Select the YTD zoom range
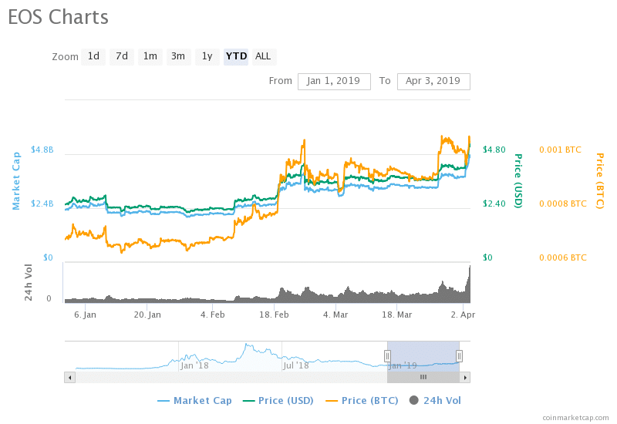This screenshot has height=424, width=617. 236,56
